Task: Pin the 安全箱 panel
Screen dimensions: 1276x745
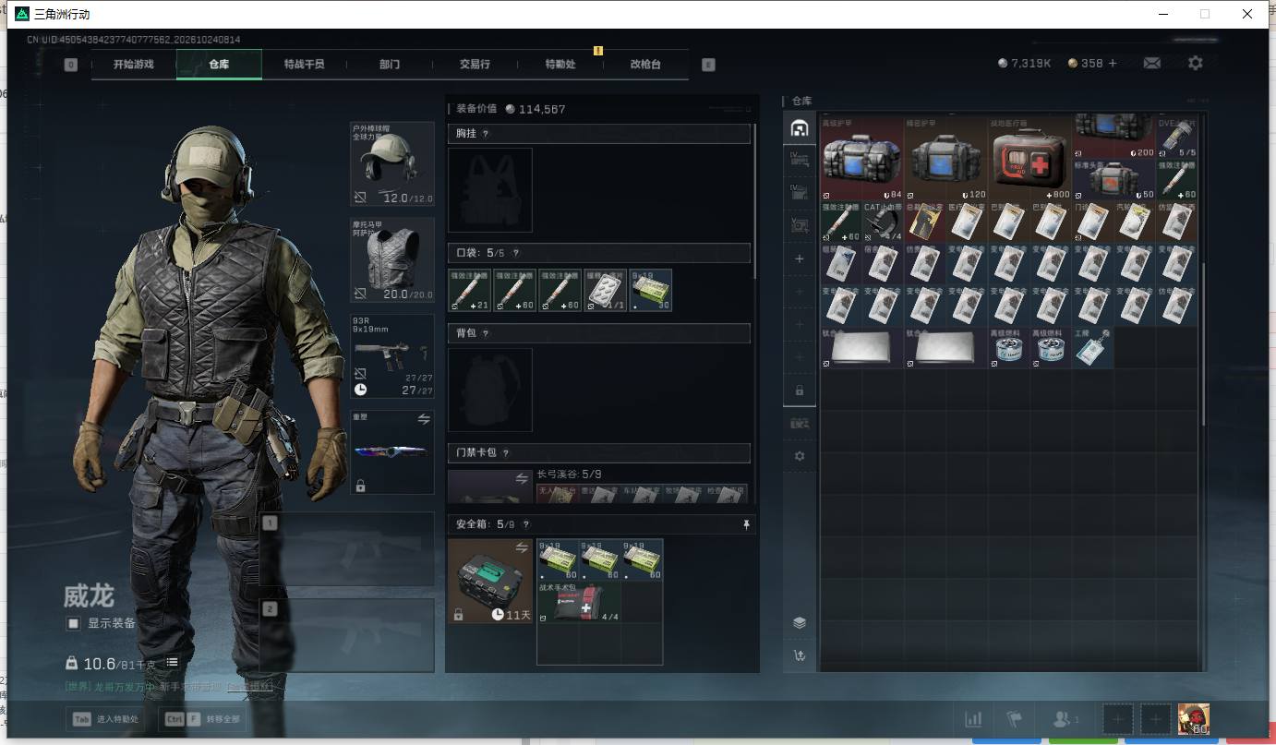Action: tap(746, 524)
